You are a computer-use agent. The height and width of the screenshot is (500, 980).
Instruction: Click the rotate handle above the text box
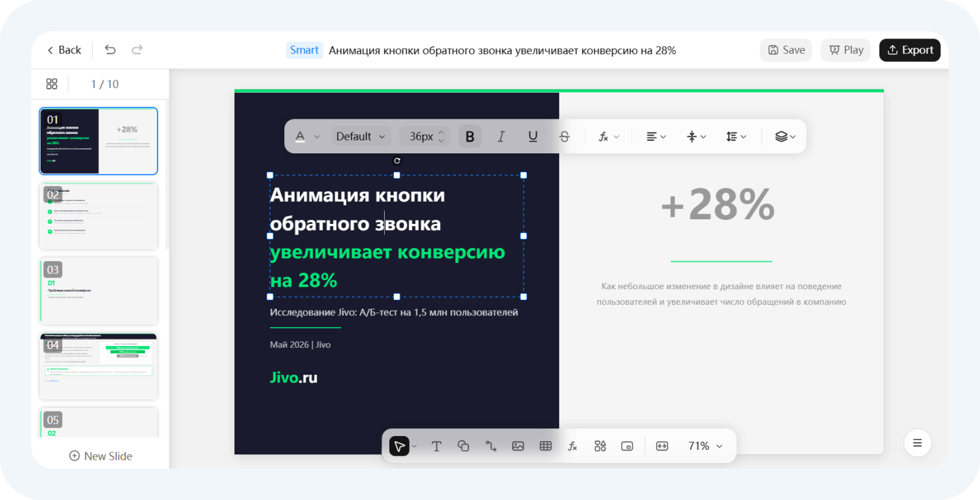pyautogui.click(x=397, y=161)
